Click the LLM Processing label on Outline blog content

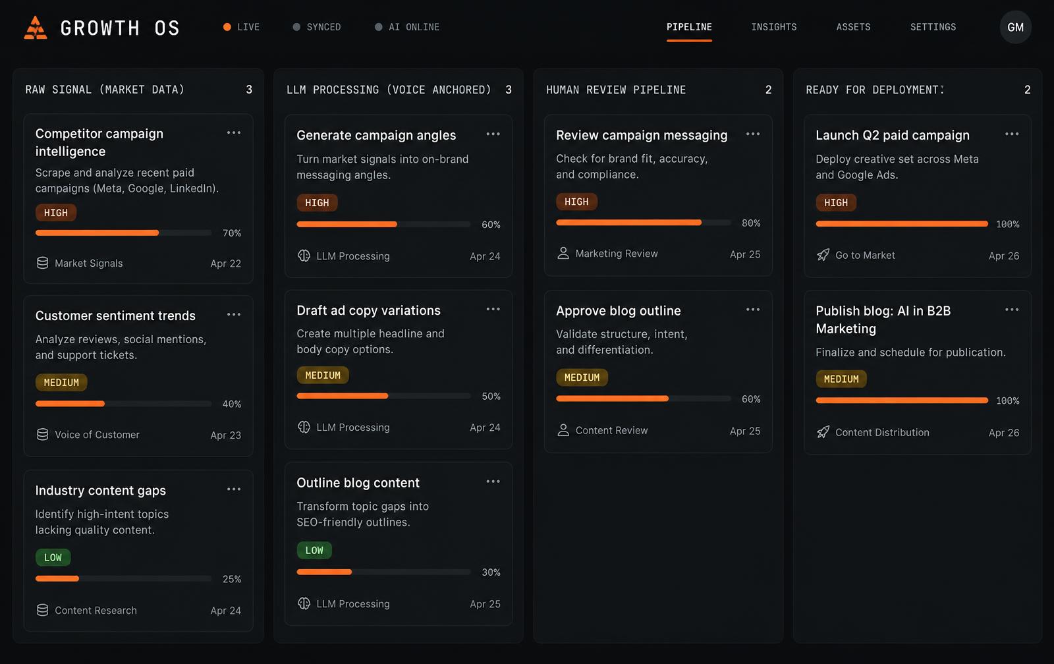click(x=353, y=604)
